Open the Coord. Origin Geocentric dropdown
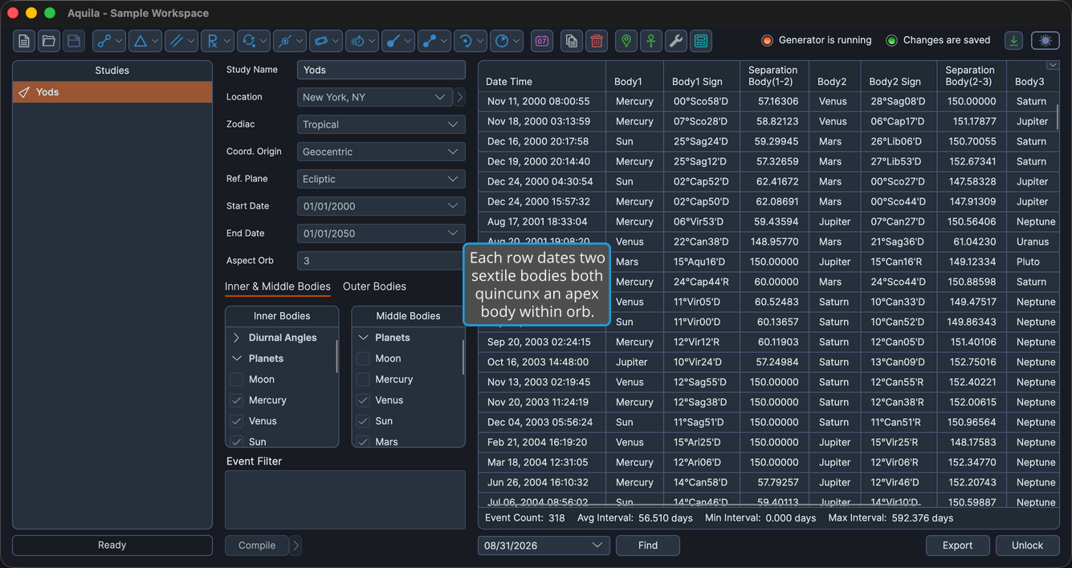This screenshot has width=1072, height=568. tap(381, 152)
